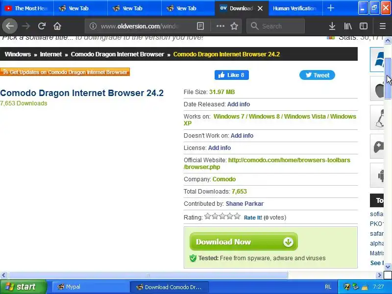The width and height of the screenshot is (392, 294).
Task: Switch to Download Comodo Dr taskbar window
Action: coord(169,287)
